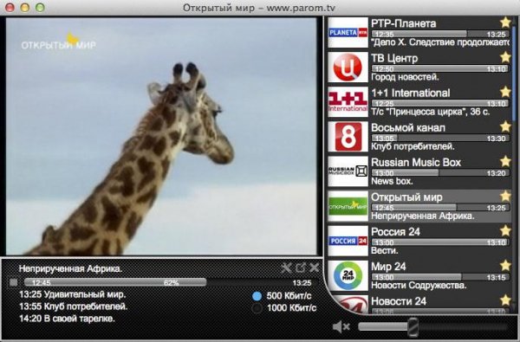Toggle favorite star for 1+1 International
520x342 pixels.
505,92
